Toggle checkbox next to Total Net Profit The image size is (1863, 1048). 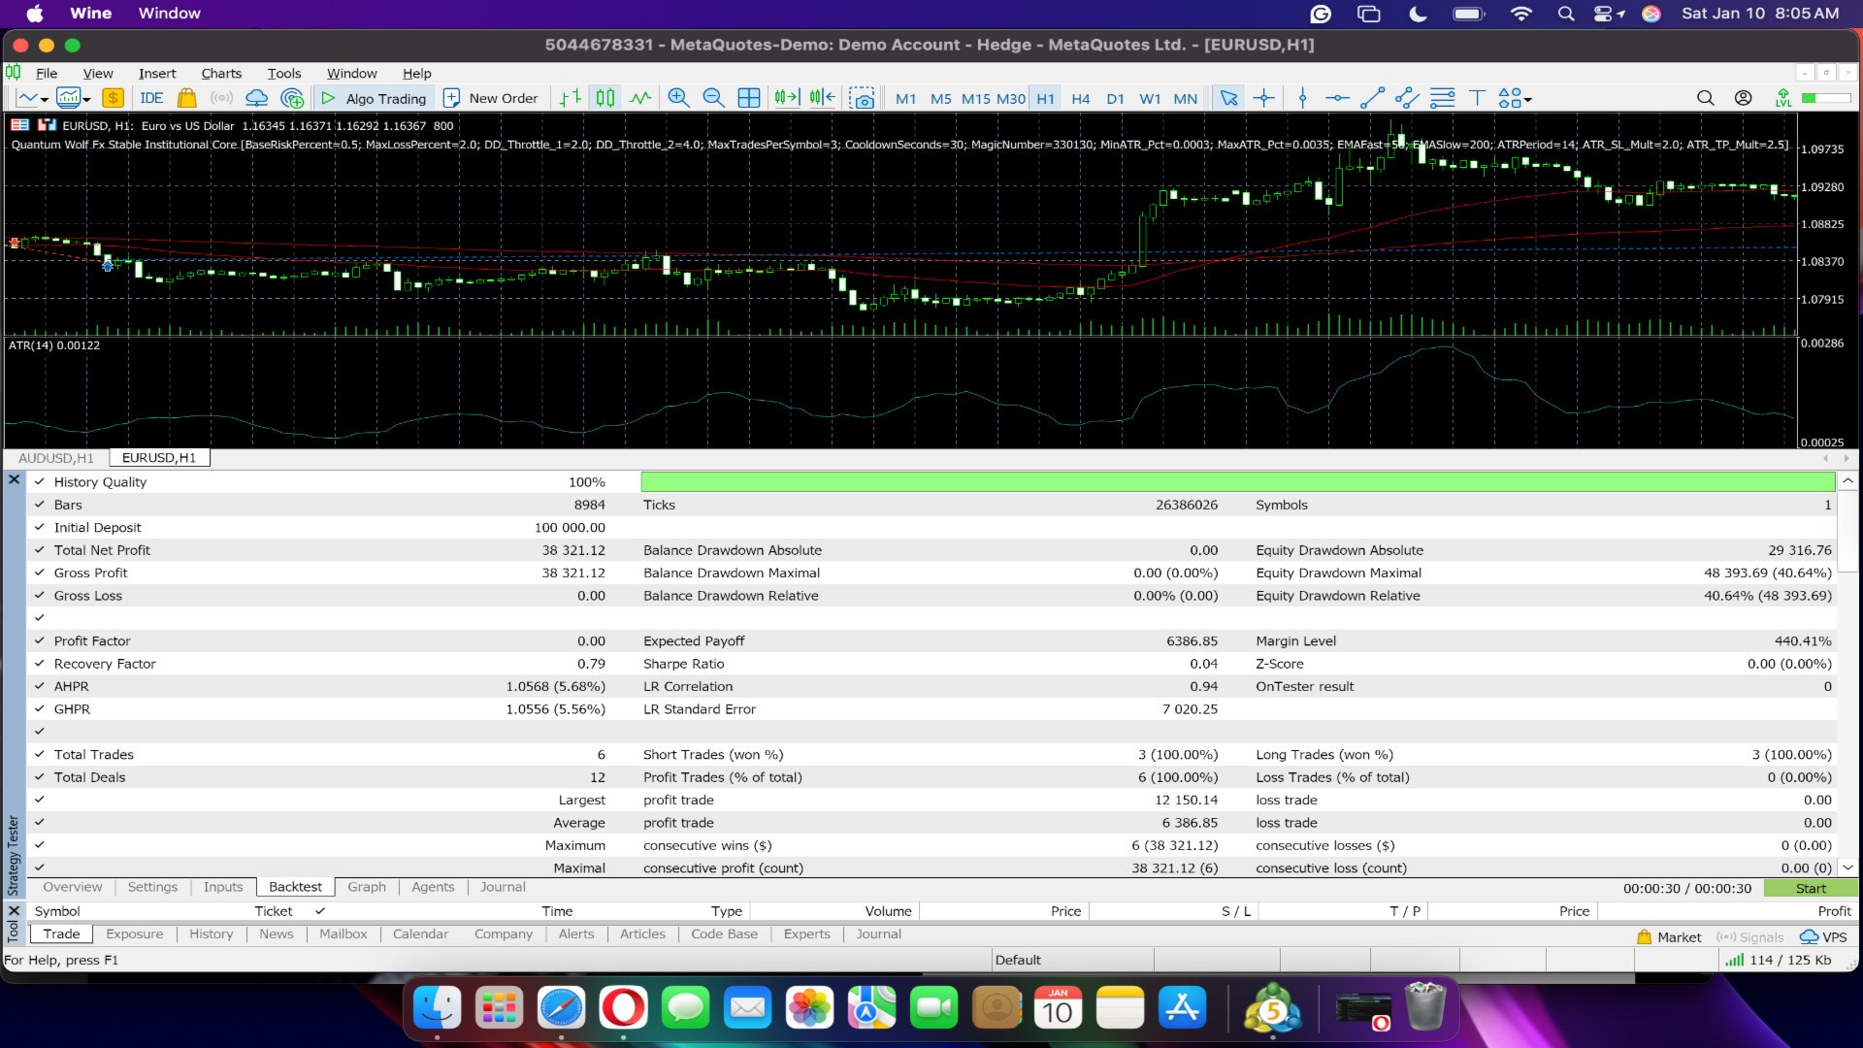pyautogui.click(x=40, y=550)
